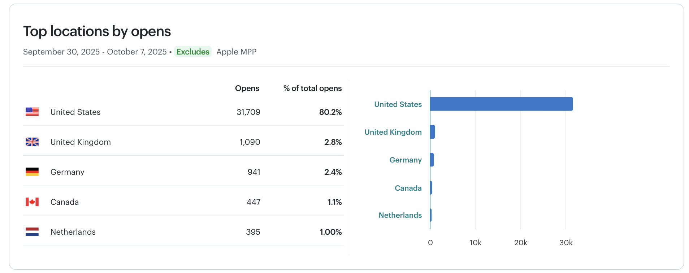
Task: Click the United States row name
Action: click(x=75, y=112)
